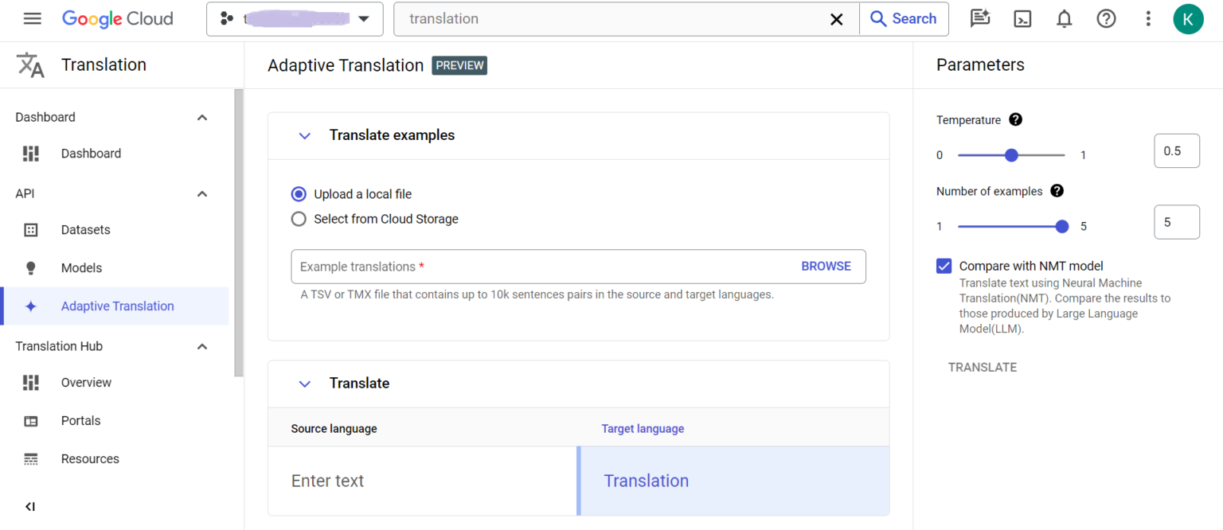Collapse the left navigation sidebar

coord(30,506)
